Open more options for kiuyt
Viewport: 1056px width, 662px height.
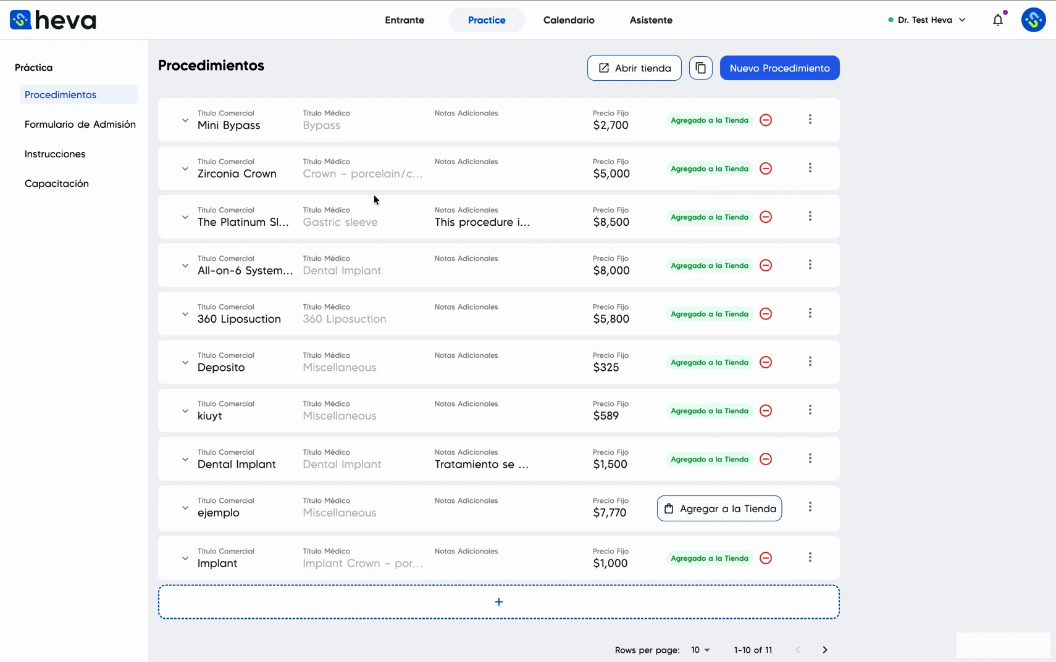pyautogui.click(x=810, y=410)
